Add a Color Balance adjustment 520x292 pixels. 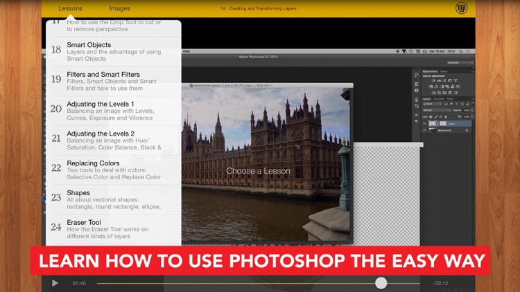[436, 86]
